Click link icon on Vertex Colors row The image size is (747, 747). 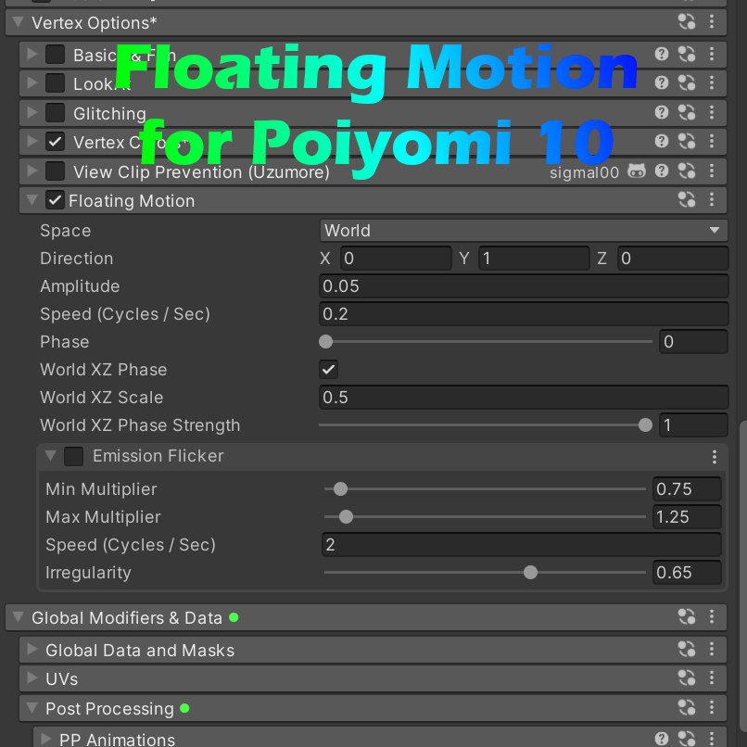(687, 141)
